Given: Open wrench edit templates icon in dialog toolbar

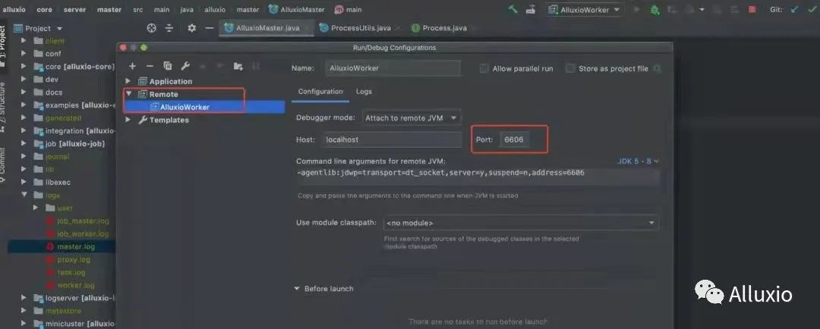Looking at the screenshot, I should click(x=185, y=66).
